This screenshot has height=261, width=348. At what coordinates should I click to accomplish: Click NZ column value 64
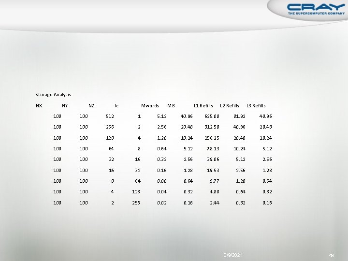tap(111, 149)
